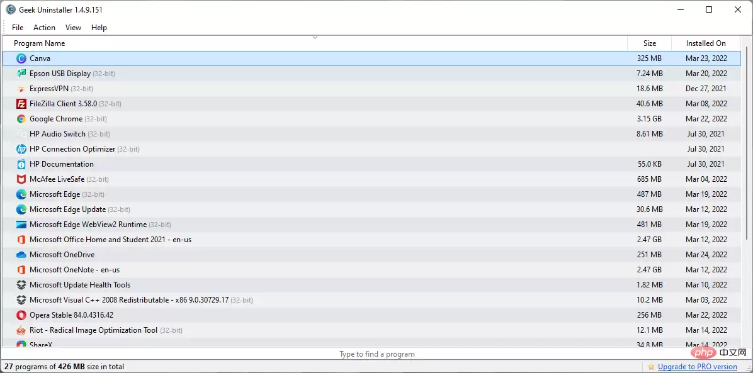Select Microsoft Update Health Tools text

point(80,285)
